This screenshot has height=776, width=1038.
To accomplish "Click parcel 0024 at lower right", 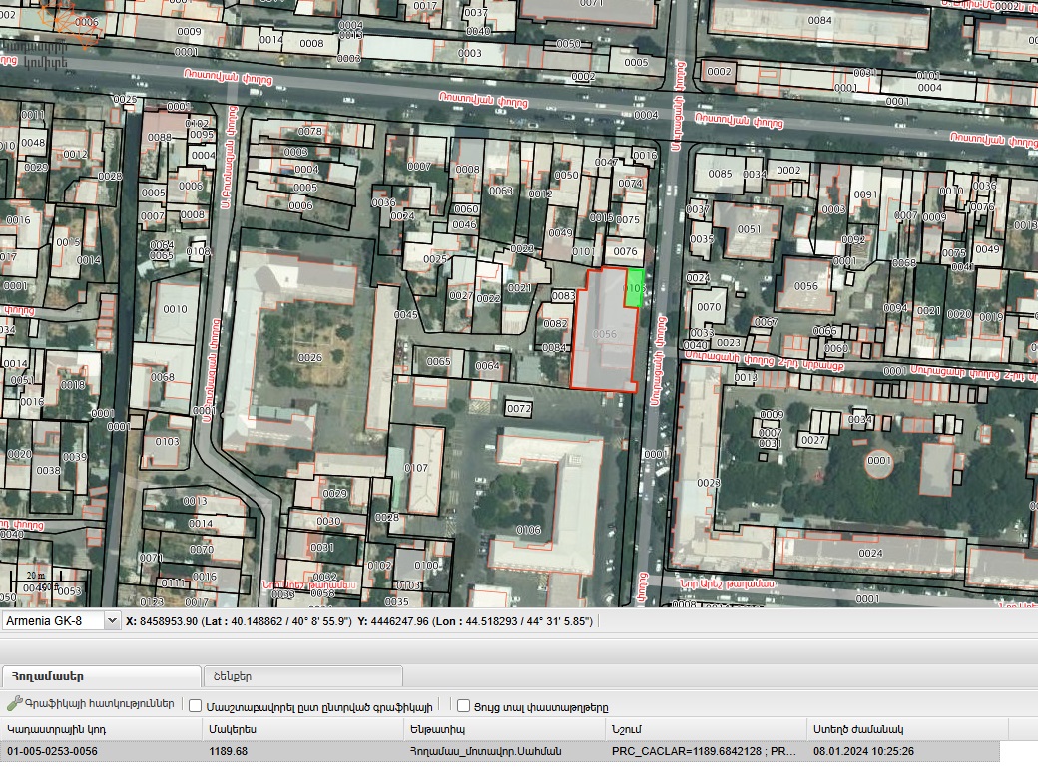I will (870, 553).
